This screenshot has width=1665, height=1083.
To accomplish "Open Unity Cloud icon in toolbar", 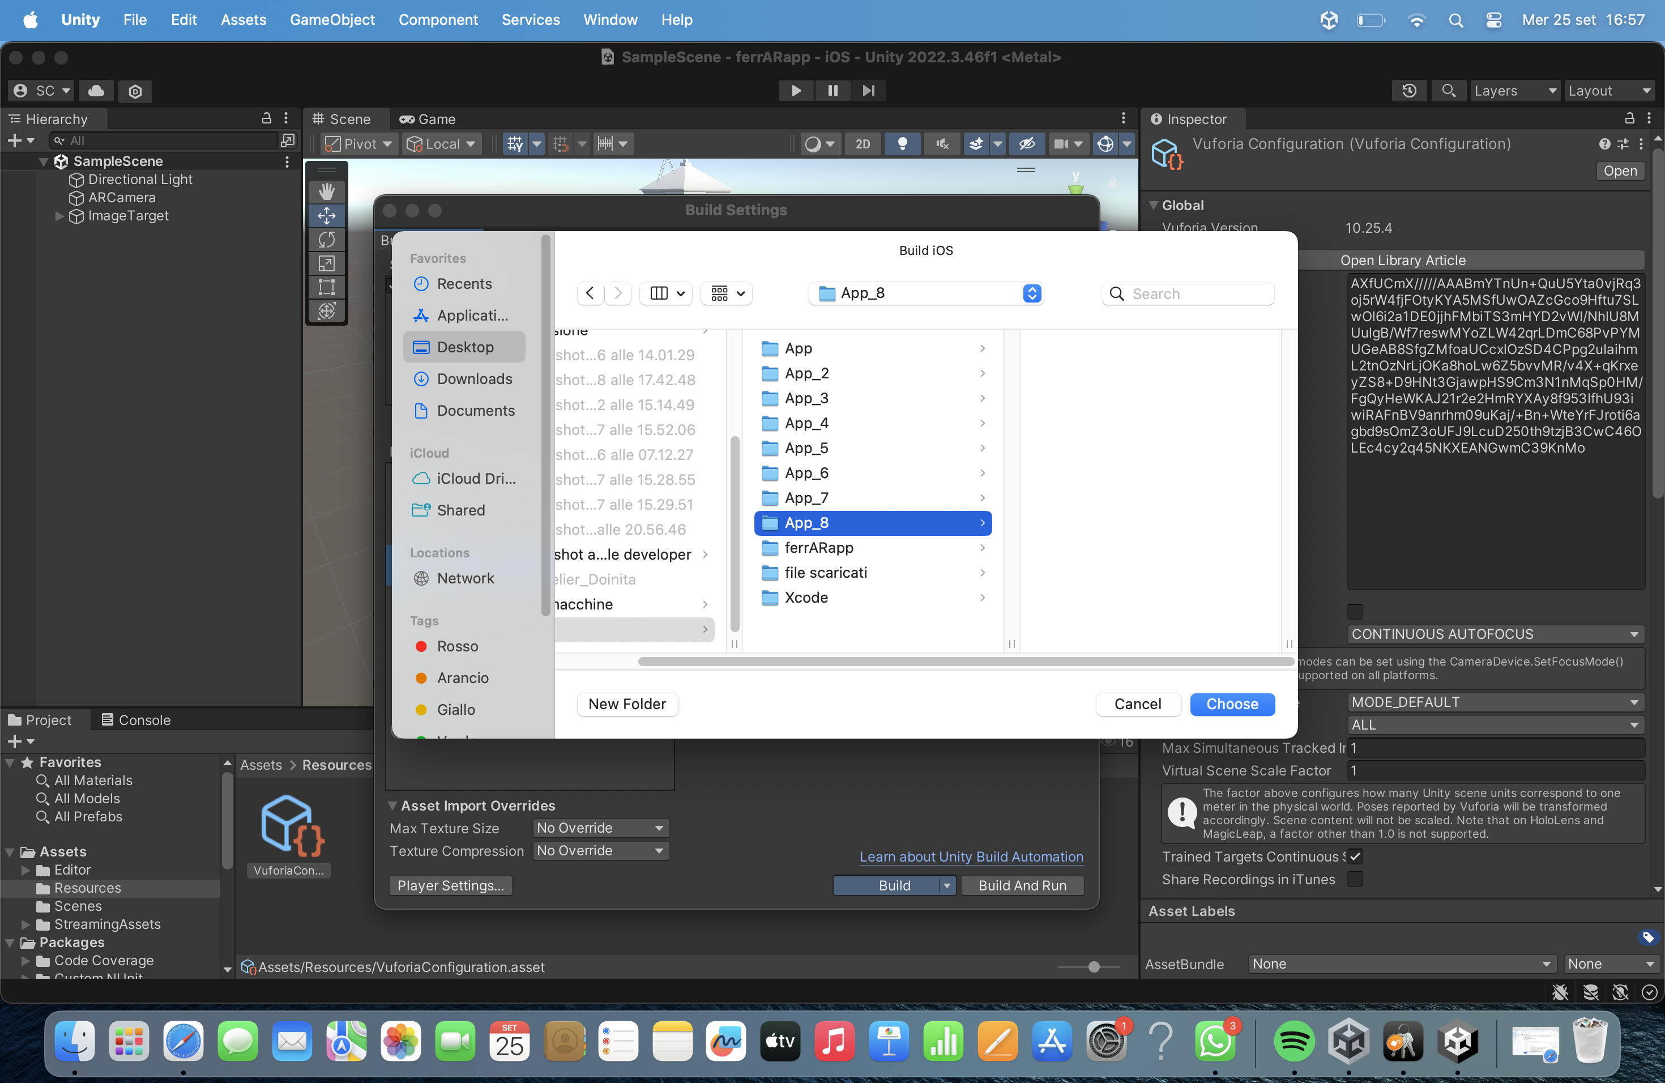I will tap(96, 91).
